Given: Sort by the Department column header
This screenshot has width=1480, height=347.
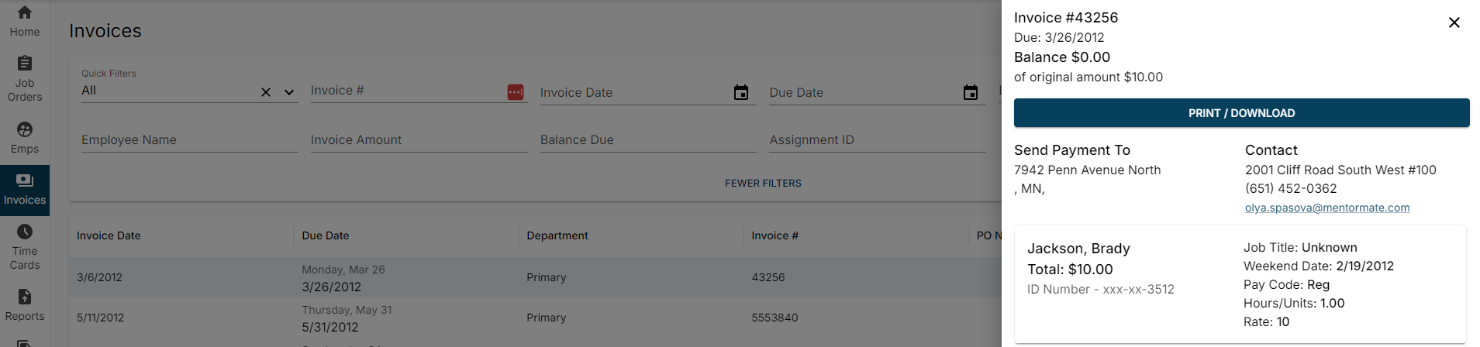Looking at the screenshot, I should tap(557, 235).
